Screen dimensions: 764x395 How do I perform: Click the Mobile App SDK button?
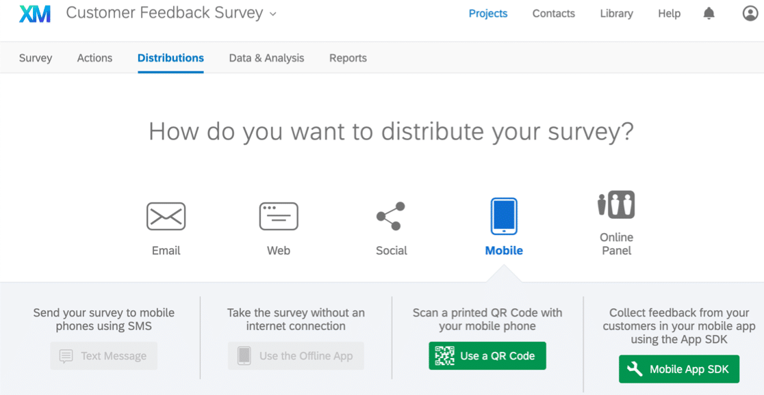coord(679,369)
